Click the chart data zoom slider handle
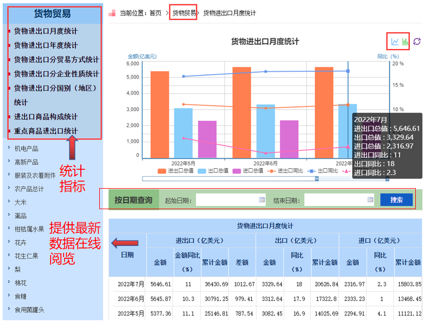This screenshot has height=331, width=425. 316,178
